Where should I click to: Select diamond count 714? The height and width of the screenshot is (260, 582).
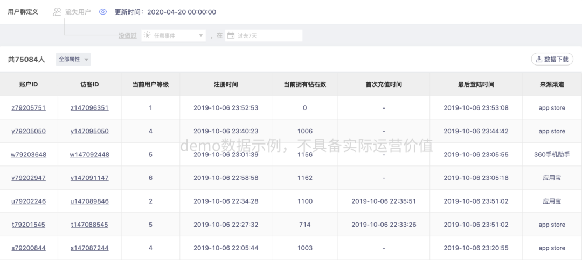point(304,225)
